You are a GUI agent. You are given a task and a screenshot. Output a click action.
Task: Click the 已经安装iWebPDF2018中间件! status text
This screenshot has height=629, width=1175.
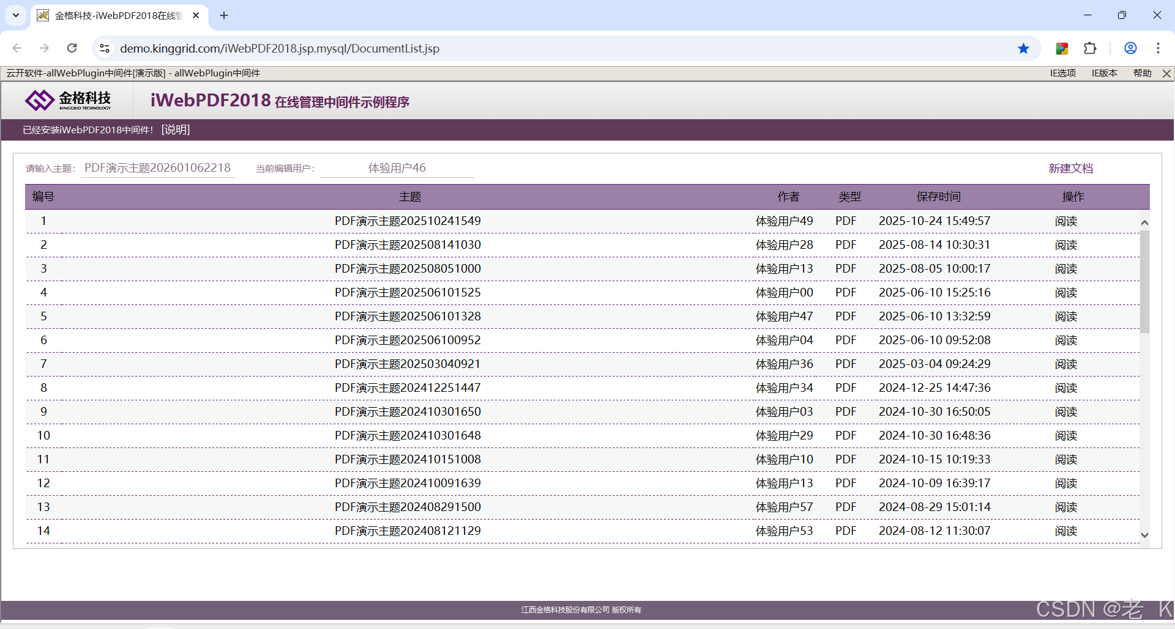pyautogui.click(x=88, y=130)
